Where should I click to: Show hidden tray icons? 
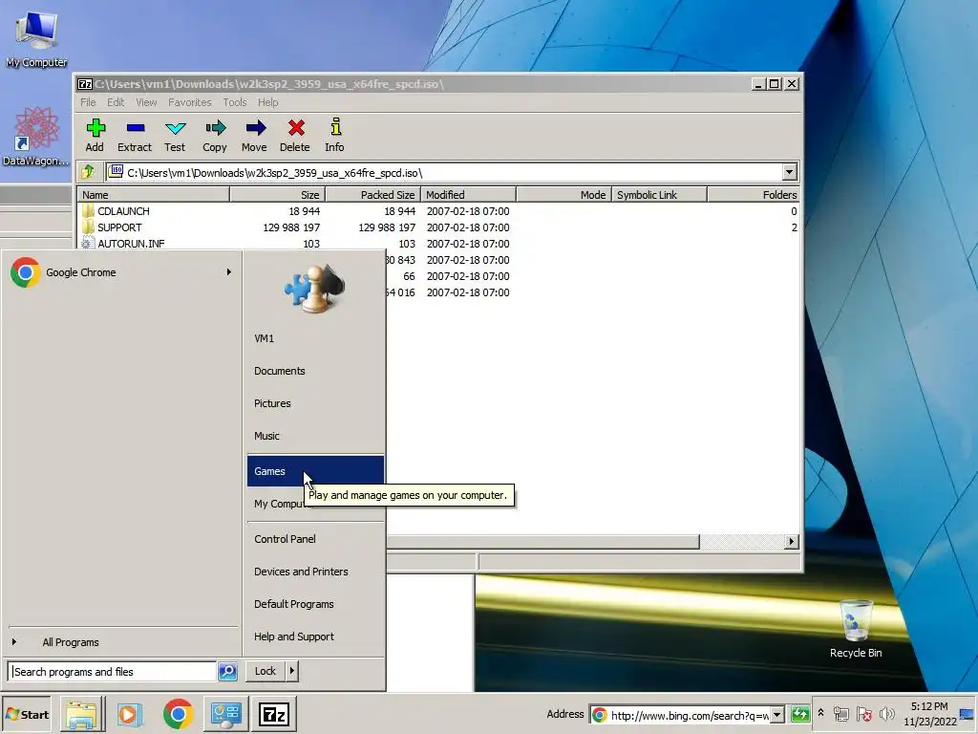[820, 713]
